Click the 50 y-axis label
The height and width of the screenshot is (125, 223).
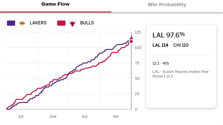point(137,79)
